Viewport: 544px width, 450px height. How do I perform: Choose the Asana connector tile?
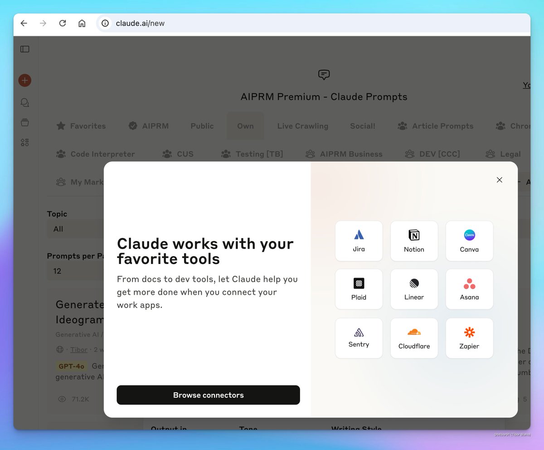(470, 289)
